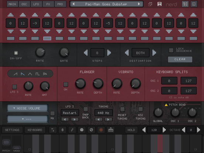Click the KEYBOARD button
Image resolution: width=204 pixels, height=153 pixels.
(35, 130)
